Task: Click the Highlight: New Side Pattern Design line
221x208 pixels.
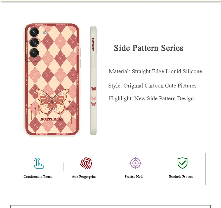Action: pyautogui.click(x=151, y=98)
